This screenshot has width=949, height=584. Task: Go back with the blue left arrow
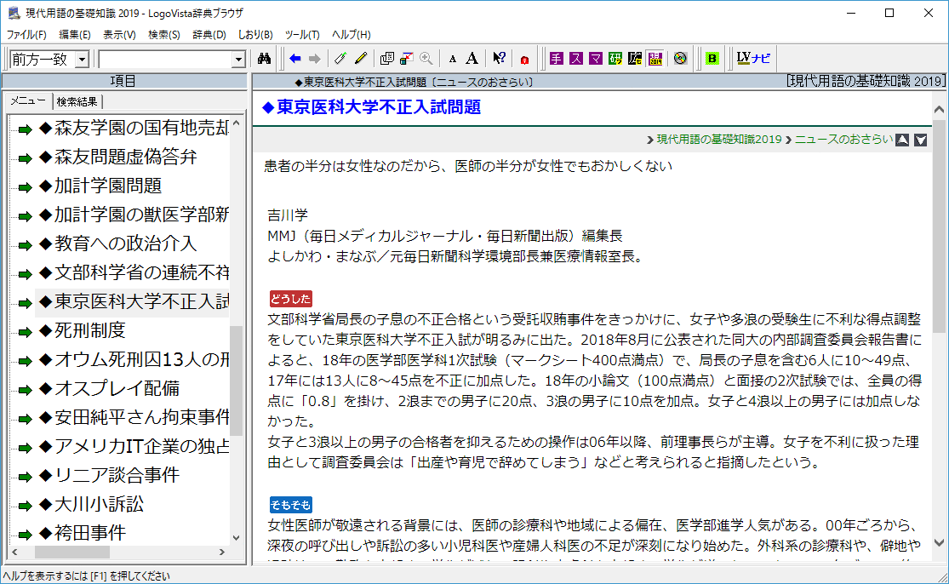coord(295,59)
